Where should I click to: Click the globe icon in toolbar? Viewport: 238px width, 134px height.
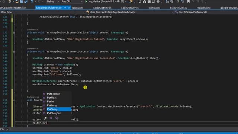point(158,1)
